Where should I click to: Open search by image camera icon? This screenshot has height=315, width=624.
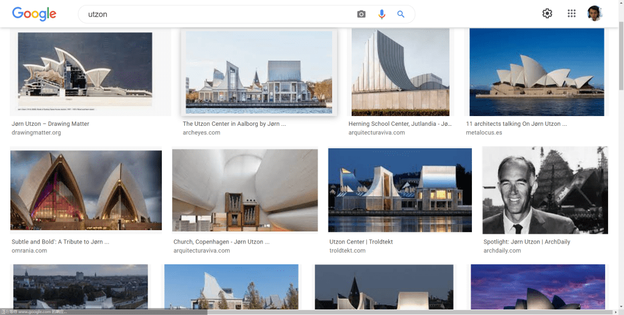[361, 14]
